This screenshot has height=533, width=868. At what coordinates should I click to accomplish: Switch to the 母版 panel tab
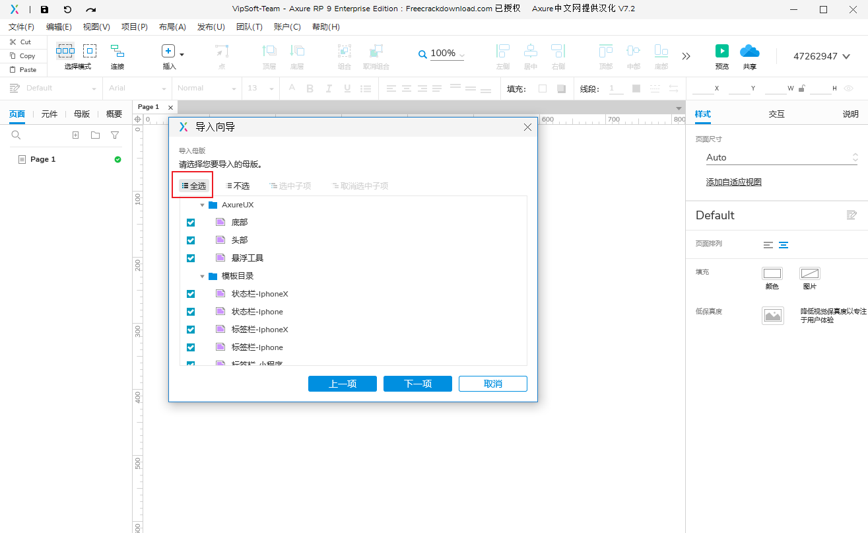pos(82,114)
